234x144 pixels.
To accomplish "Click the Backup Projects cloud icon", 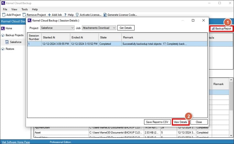I will 3,35.
